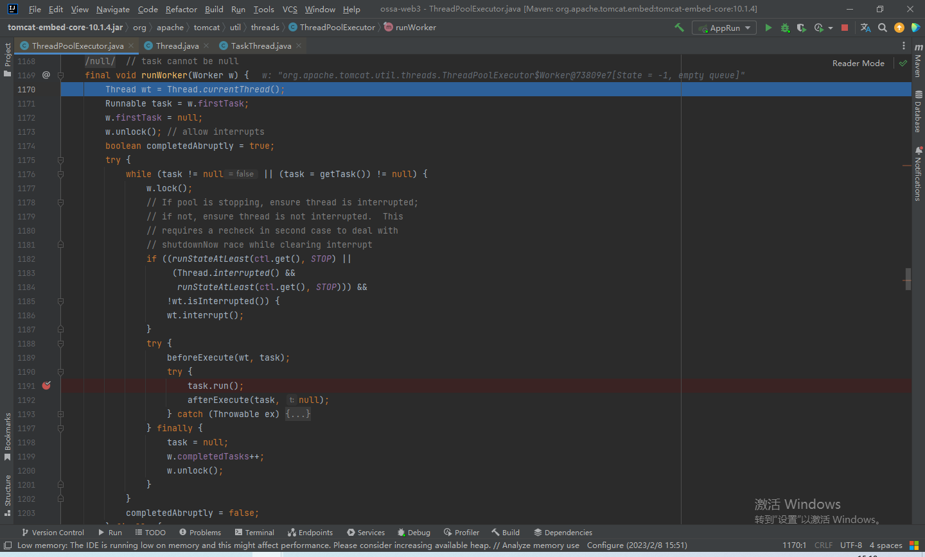Close the Thread.java tab
This screenshot has height=557, width=925.
[206, 46]
